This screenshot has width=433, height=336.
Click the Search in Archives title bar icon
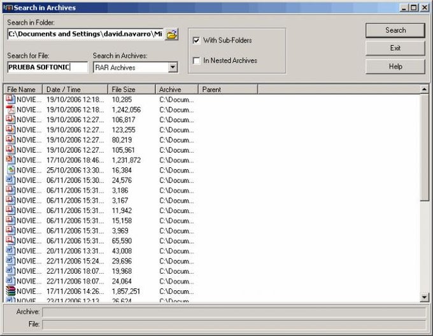coord(8,8)
